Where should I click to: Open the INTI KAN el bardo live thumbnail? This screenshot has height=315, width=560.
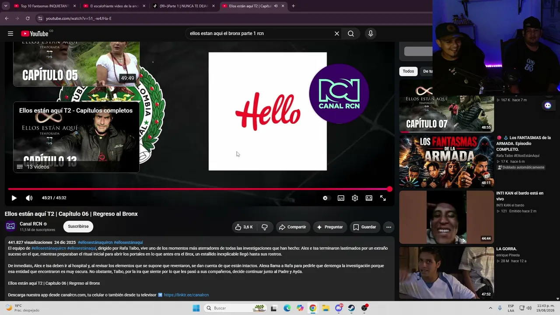pyautogui.click(x=447, y=217)
